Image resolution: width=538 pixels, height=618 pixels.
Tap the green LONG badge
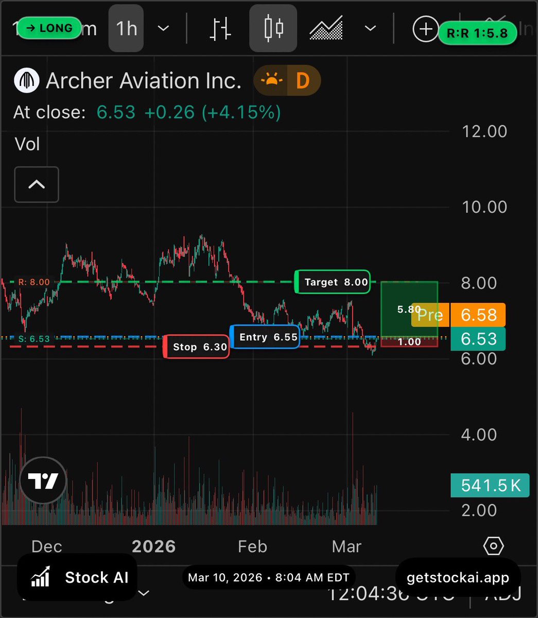click(x=49, y=28)
